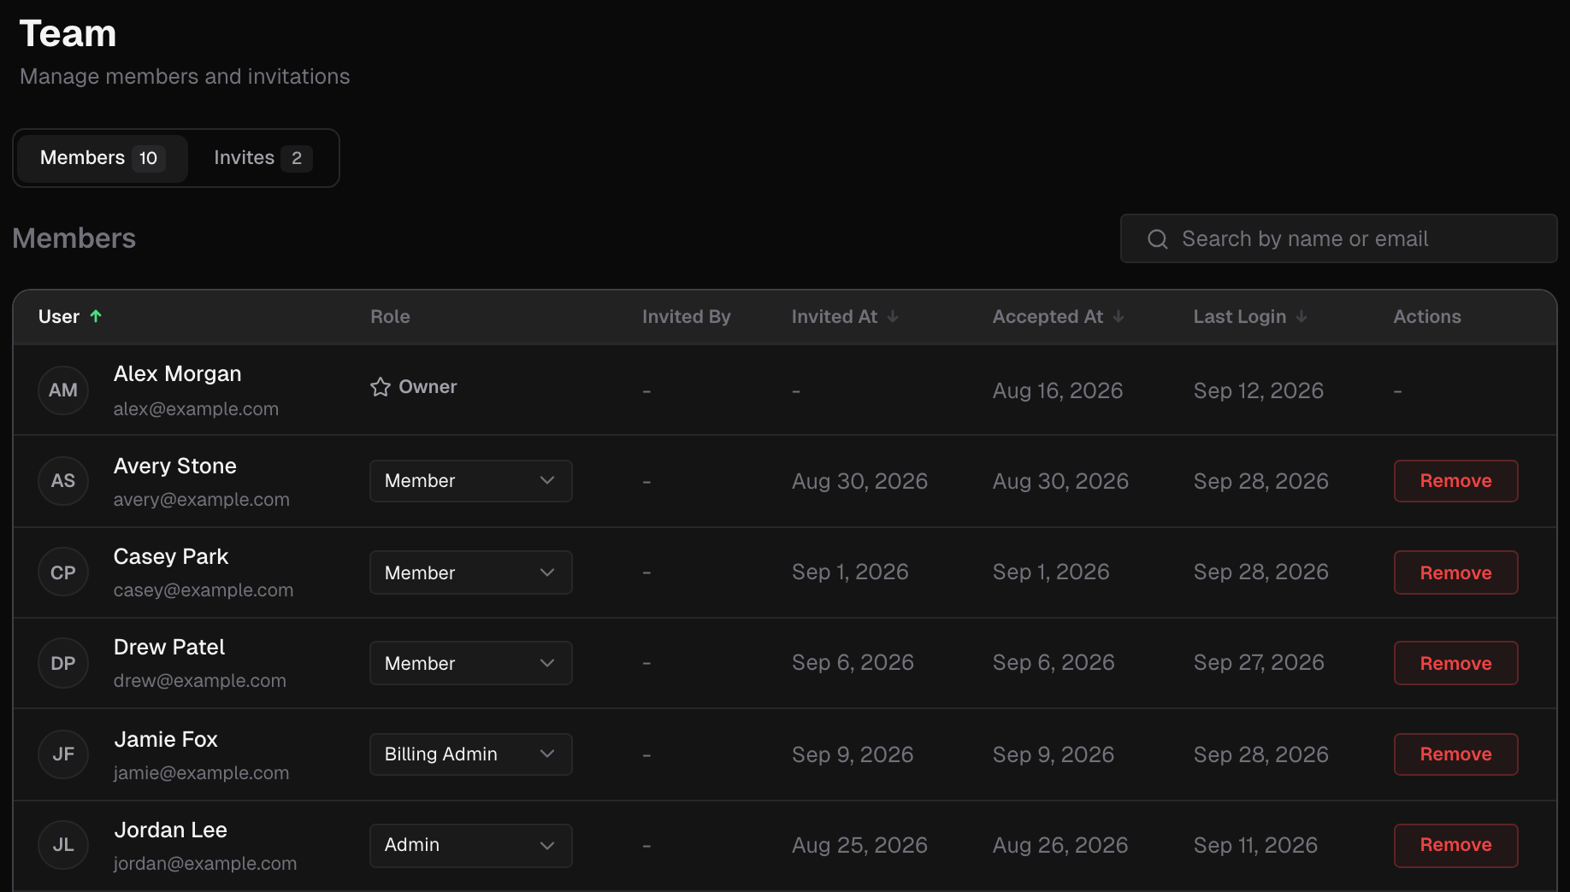Remove Drew Patel from the team
The image size is (1570, 892).
pos(1456,663)
